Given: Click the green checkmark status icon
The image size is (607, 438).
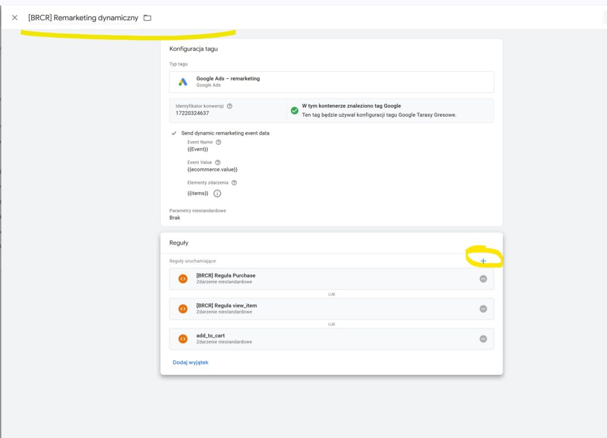Looking at the screenshot, I should point(294,110).
